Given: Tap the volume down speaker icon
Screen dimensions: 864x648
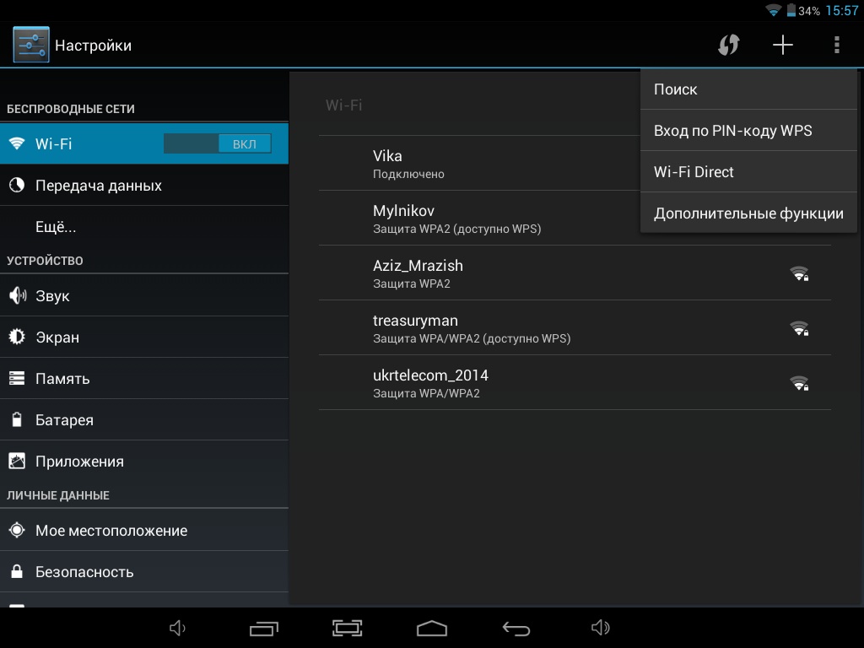Looking at the screenshot, I should [x=177, y=628].
